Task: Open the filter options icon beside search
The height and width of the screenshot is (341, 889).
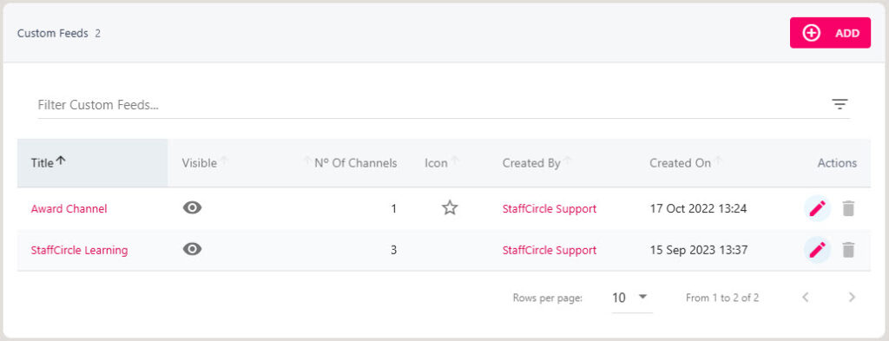Action: coord(840,104)
